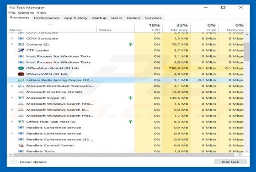Click the Fewer details arrow icon
This screenshot has height=172, width=256.
14,162
